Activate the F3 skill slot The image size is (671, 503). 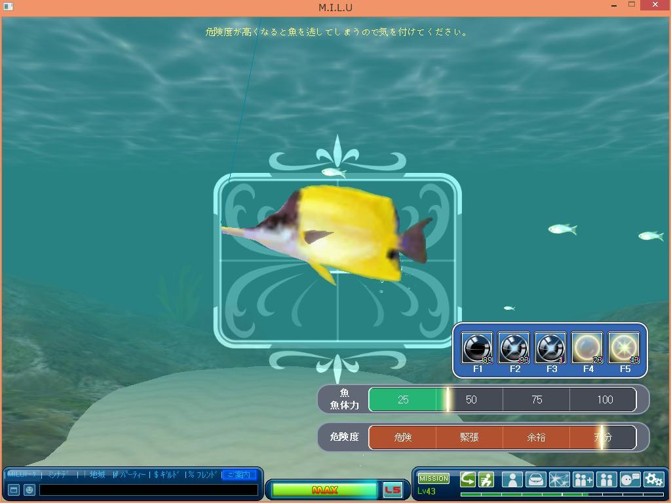click(550, 347)
